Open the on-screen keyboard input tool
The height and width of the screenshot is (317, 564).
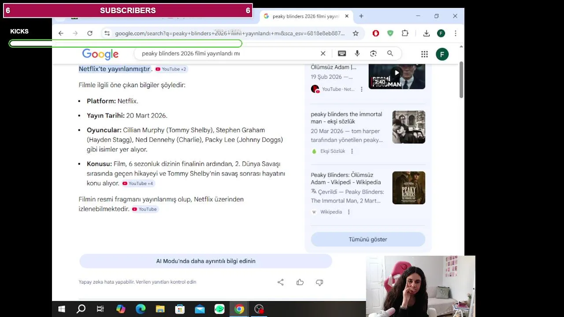coord(342,53)
